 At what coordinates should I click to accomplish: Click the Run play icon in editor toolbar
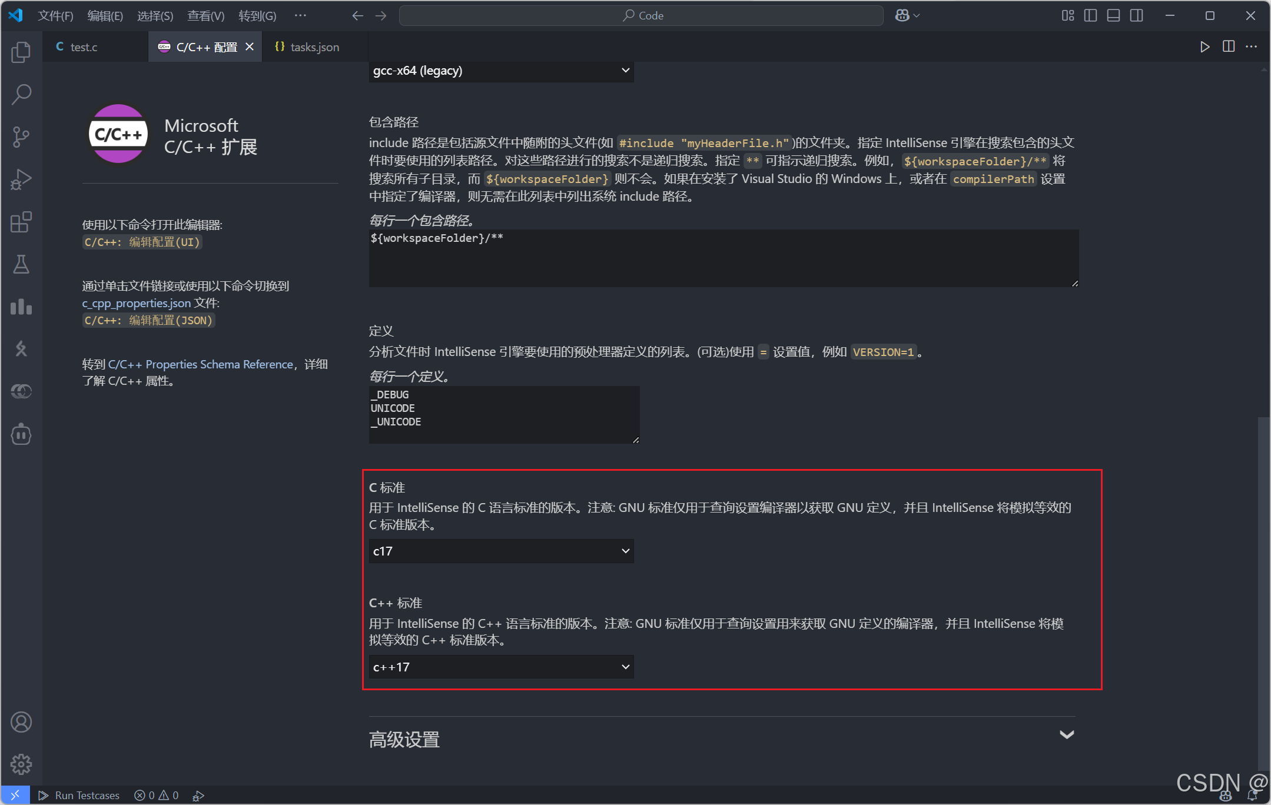1204,47
